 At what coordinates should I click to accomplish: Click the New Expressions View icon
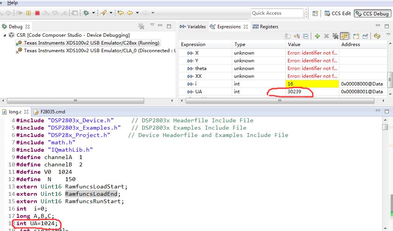(356, 36)
